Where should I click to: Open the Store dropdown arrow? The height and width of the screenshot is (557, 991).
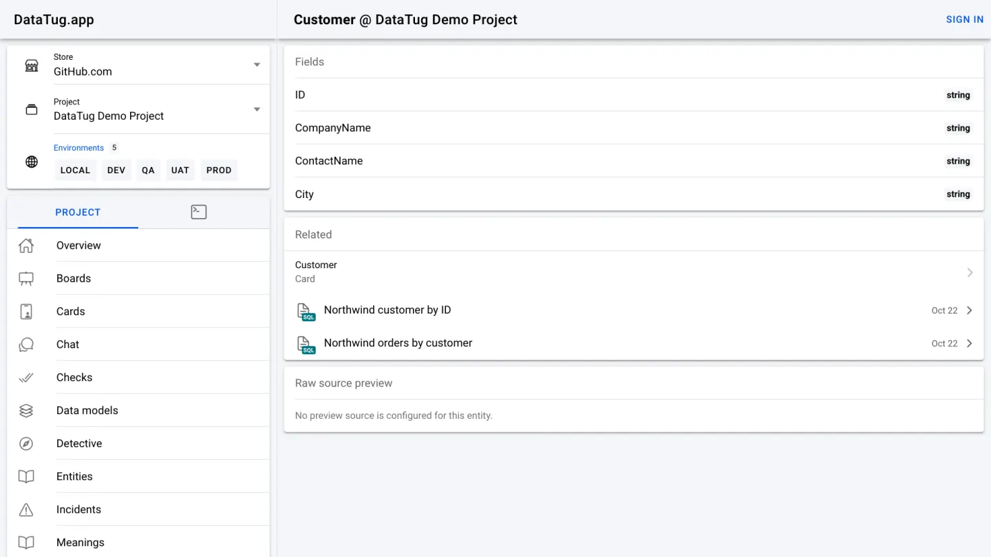coord(257,65)
